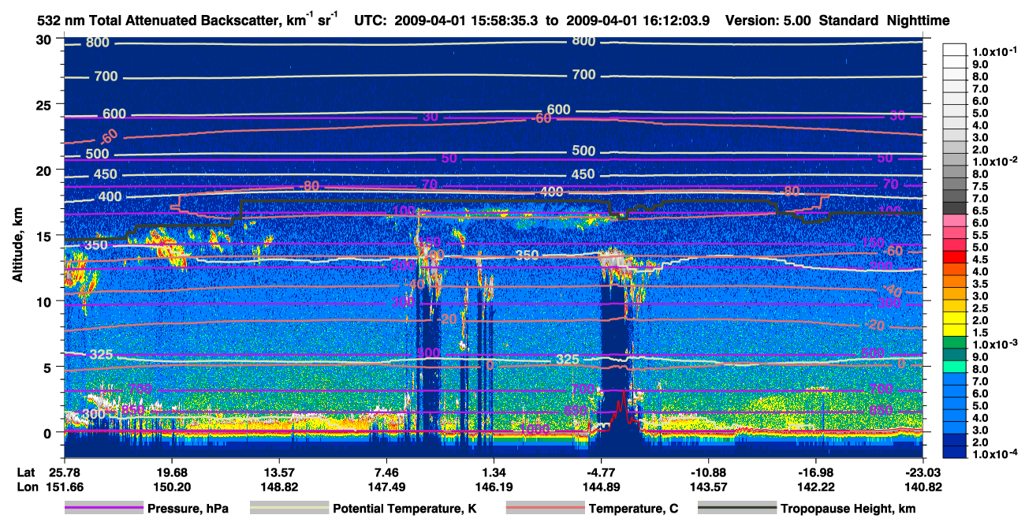This screenshot has width=1025, height=526.
Task: Click the purple Pressure, hPa legend line sample
Action: pyautogui.click(x=103, y=509)
